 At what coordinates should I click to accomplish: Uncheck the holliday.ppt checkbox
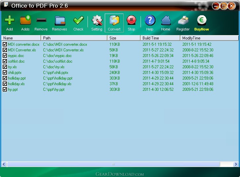(x=5, y=78)
